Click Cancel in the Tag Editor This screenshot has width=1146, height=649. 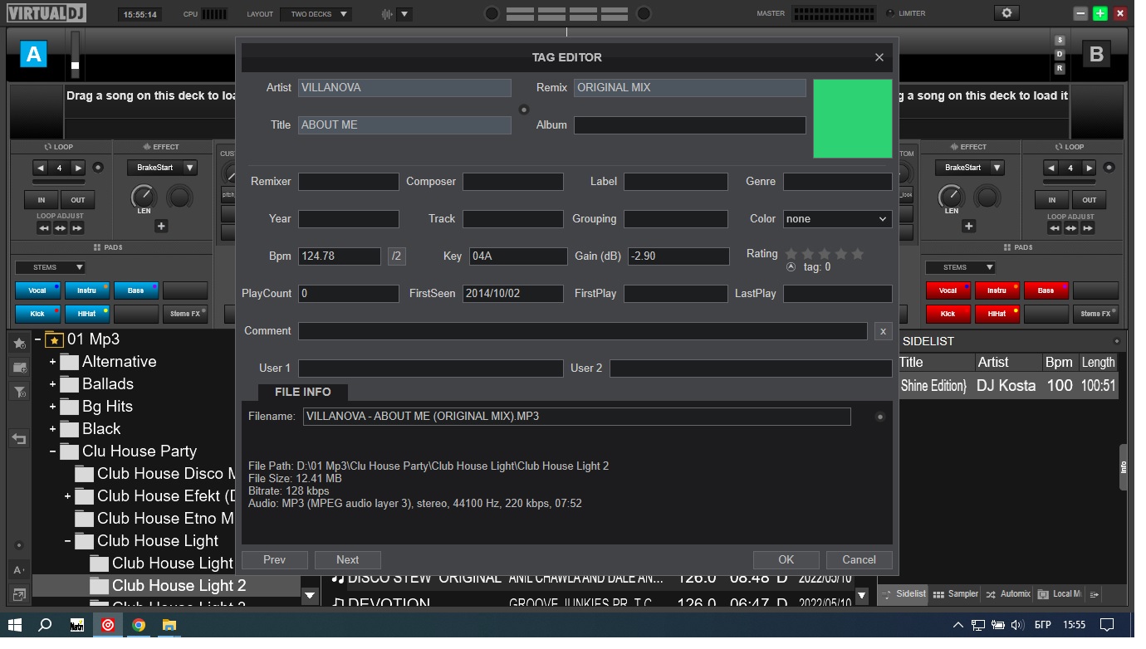(859, 559)
